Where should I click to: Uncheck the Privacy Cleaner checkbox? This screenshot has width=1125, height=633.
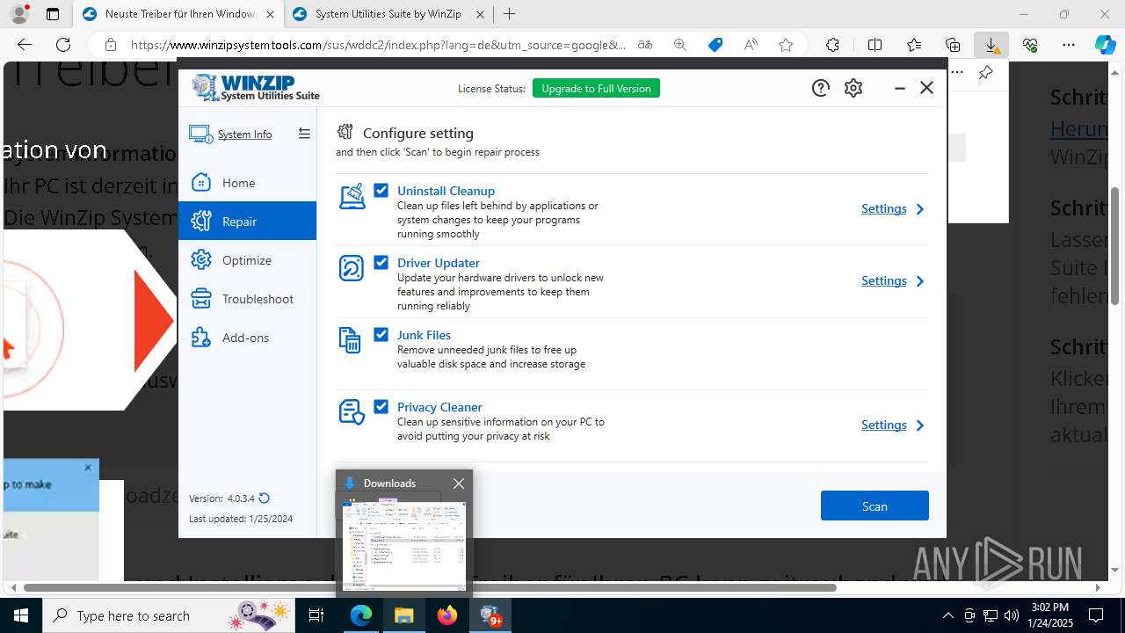pyautogui.click(x=381, y=406)
